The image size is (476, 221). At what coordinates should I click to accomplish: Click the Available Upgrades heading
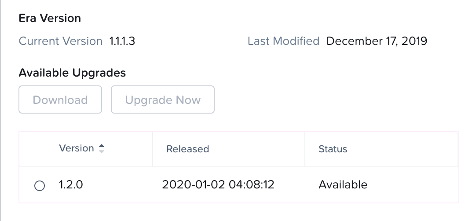tap(72, 73)
